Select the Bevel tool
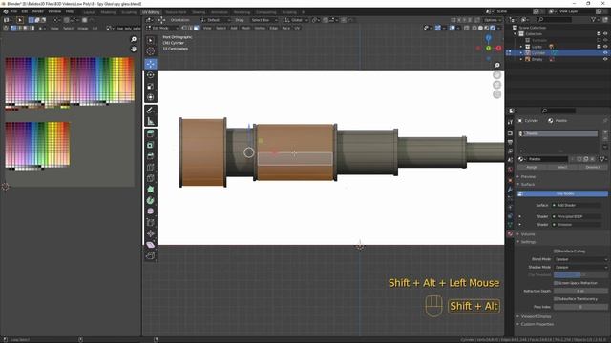 click(151, 156)
